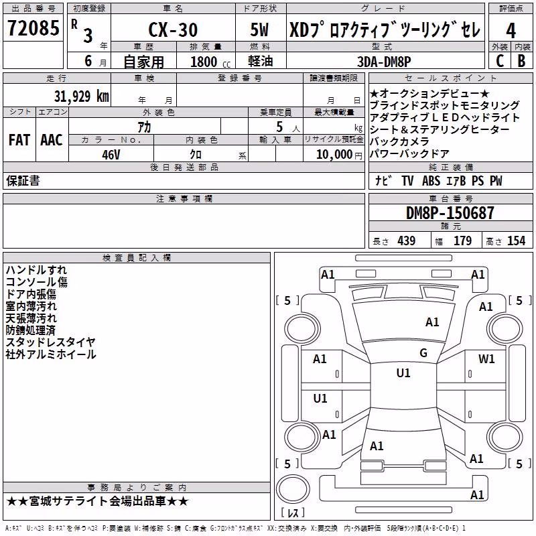The width and height of the screenshot is (536, 536).
Task: Click "U1" dent mark on the roof
Action: point(403,373)
